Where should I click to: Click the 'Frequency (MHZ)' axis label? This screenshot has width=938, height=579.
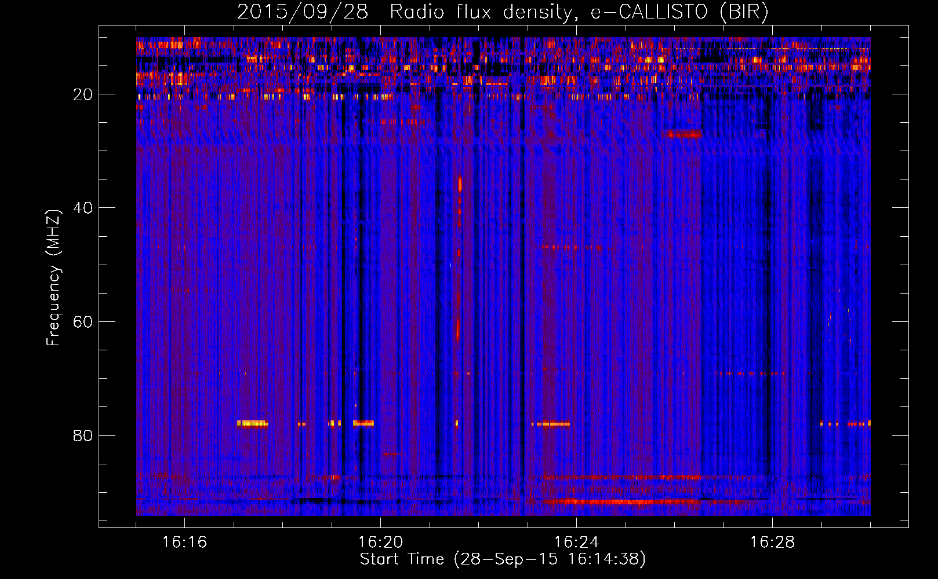pyautogui.click(x=53, y=278)
